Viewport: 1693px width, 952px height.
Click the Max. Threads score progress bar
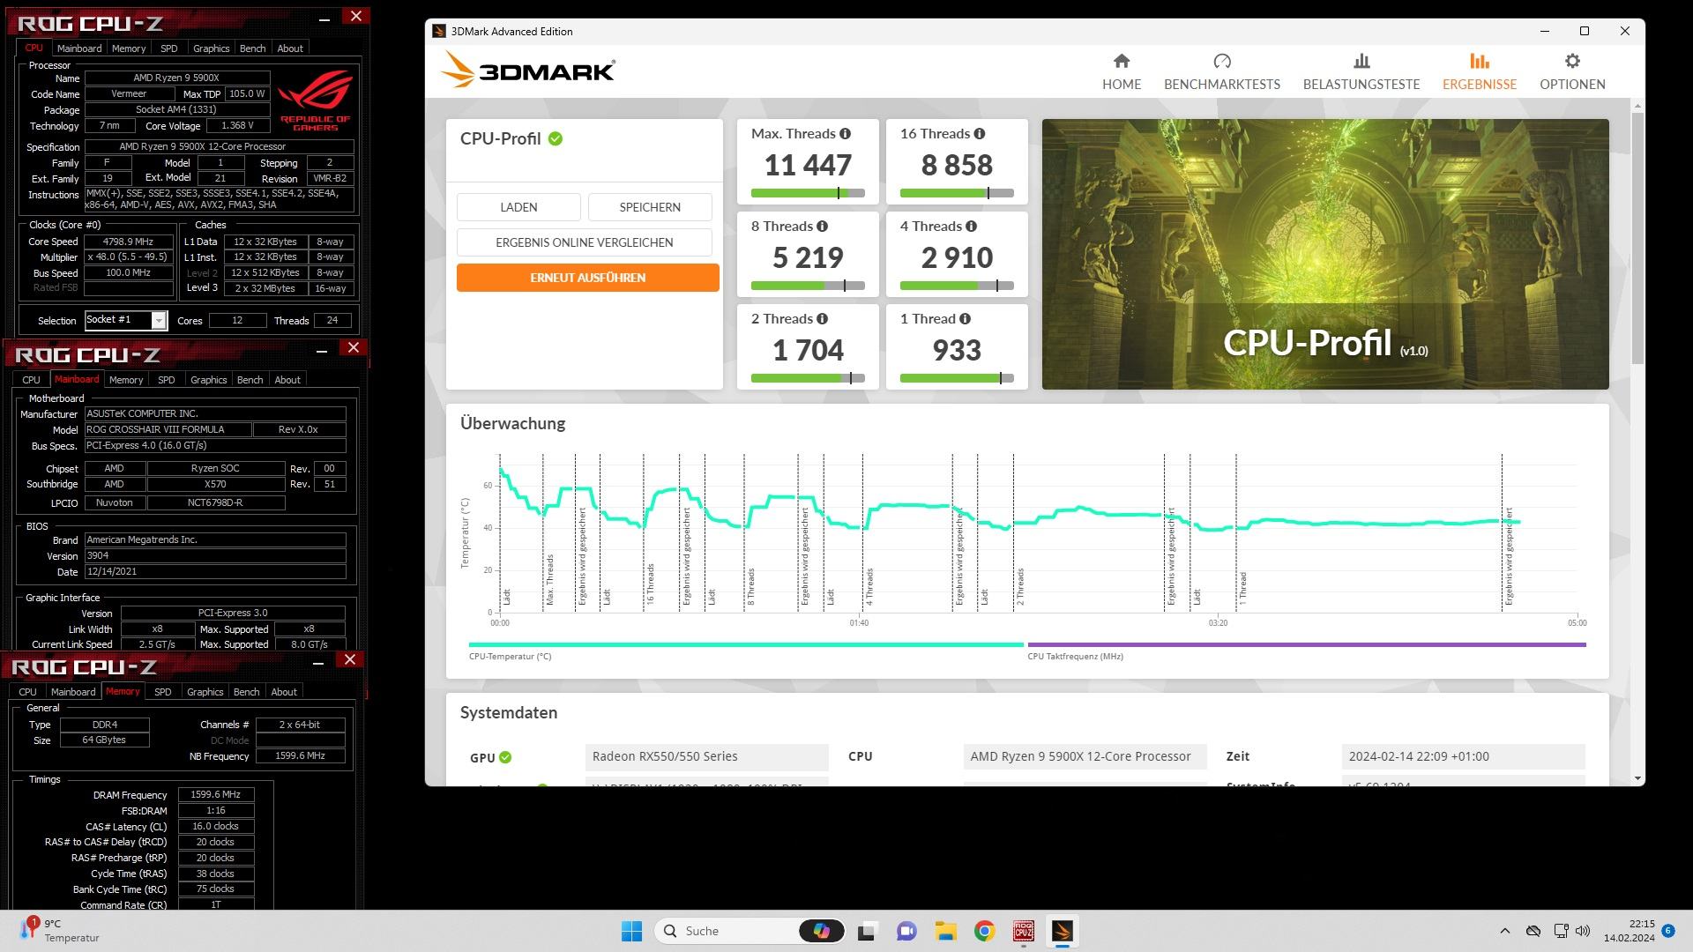click(x=808, y=193)
